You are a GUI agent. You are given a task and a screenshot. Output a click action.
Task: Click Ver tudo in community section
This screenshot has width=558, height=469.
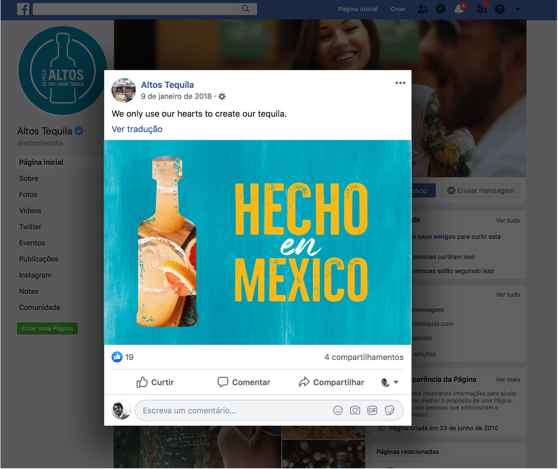tap(508, 221)
